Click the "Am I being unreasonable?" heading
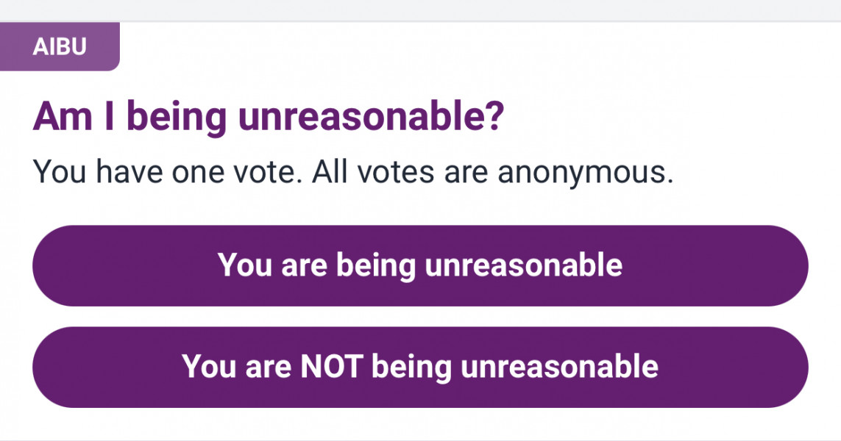Image resolution: width=841 pixels, height=441 pixels. pos(269,118)
